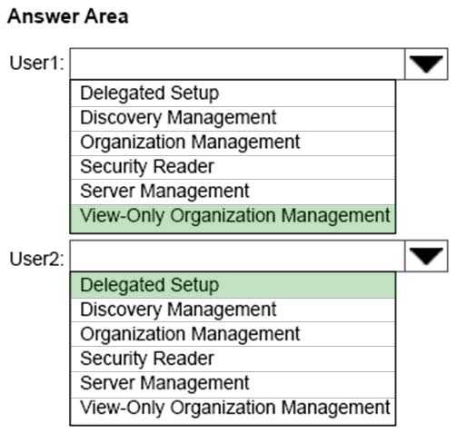Screen dimensions: 467x433
Task: Select Server Management for User2
Action: [x=233, y=385]
